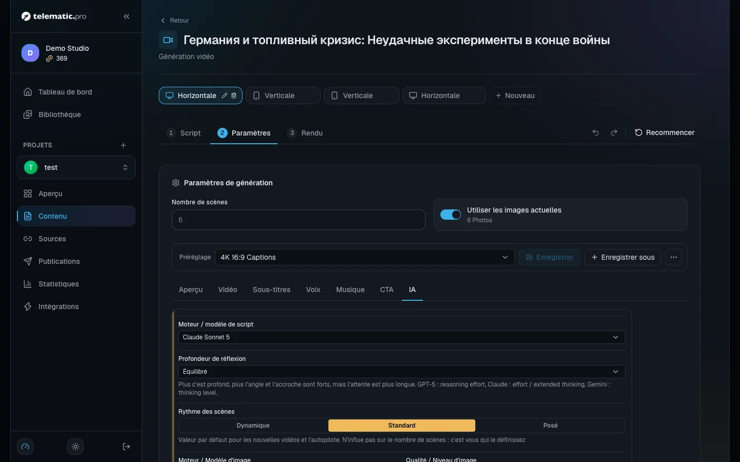Switch to the Sous-titres tab
740x462 pixels.
pyautogui.click(x=271, y=290)
